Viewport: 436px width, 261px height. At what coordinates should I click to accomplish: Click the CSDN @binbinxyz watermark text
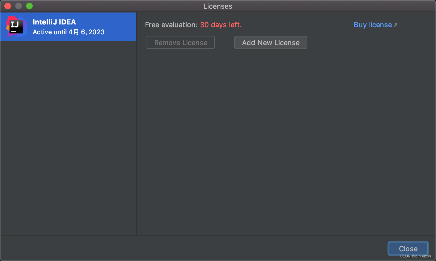click(x=416, y=256)
